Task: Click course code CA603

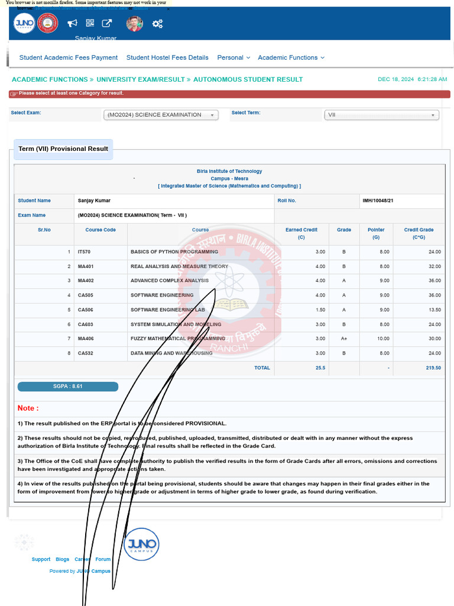Action: [x=85, y=324]
